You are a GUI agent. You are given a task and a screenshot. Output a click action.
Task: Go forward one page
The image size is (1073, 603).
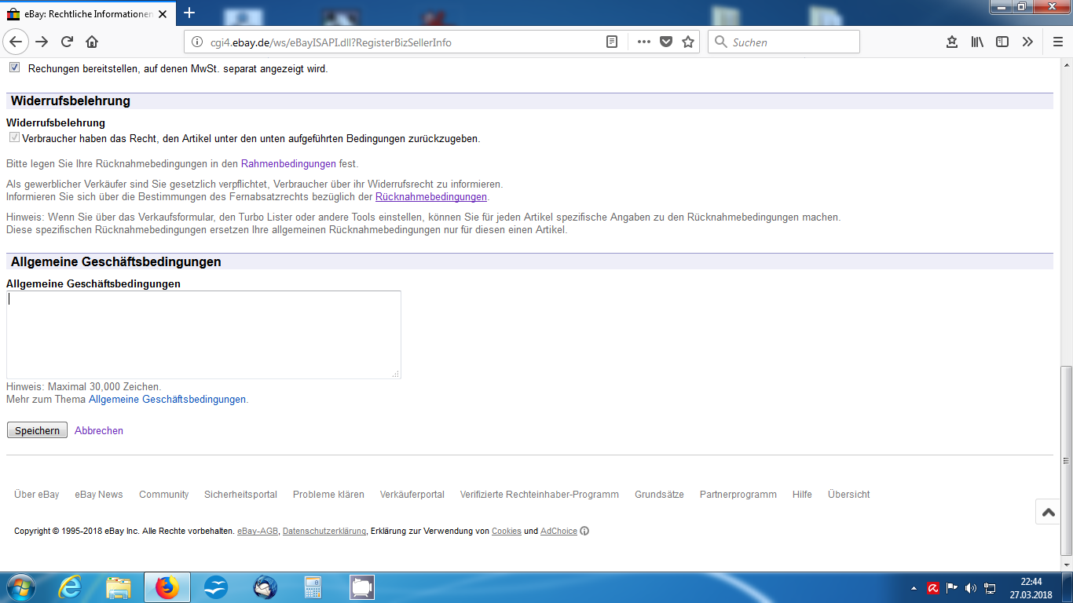coord(42,42)
